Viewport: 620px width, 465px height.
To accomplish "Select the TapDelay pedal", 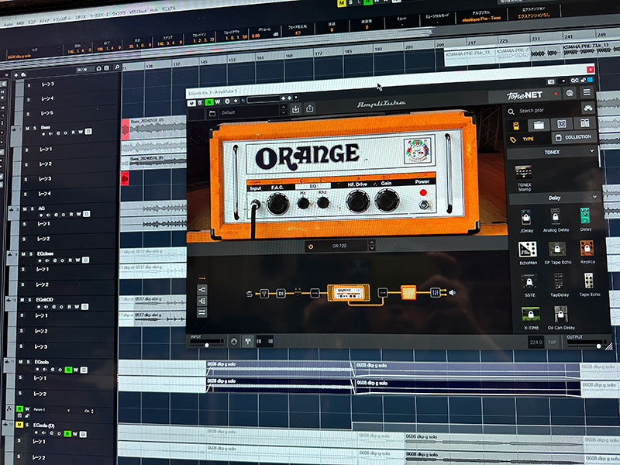I will pyautogui.click(x=559, y=284).
